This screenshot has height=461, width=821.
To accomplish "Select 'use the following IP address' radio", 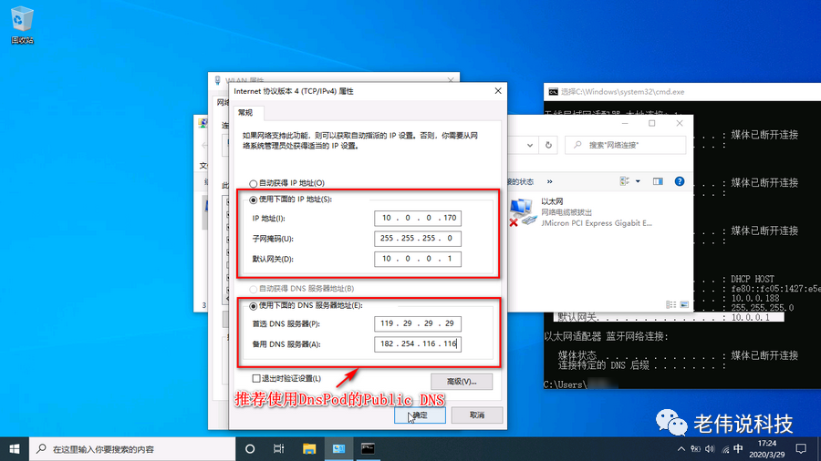I will point(254,200).
